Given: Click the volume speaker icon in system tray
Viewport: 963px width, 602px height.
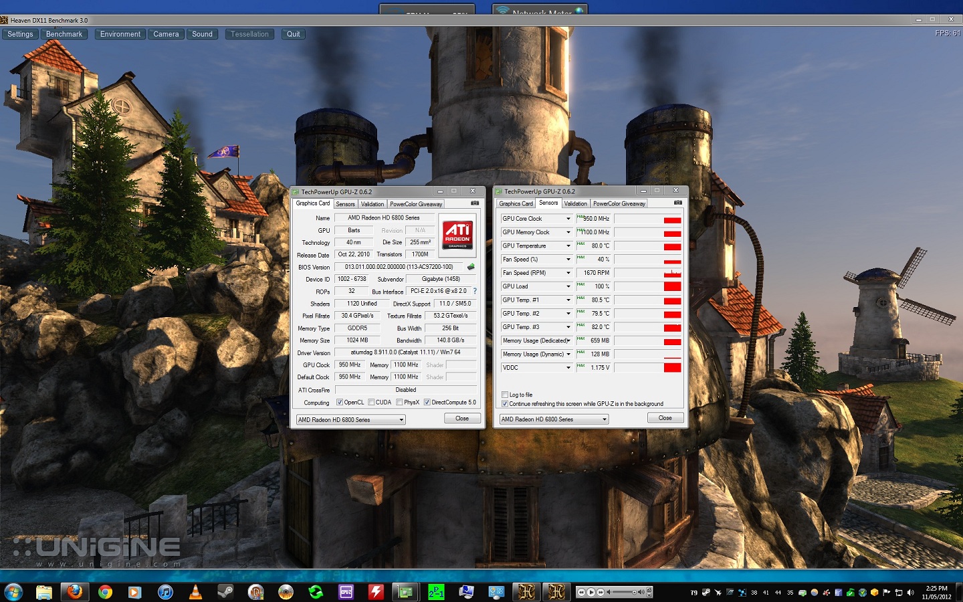Looking at the screenshot, I should [910, 593].
